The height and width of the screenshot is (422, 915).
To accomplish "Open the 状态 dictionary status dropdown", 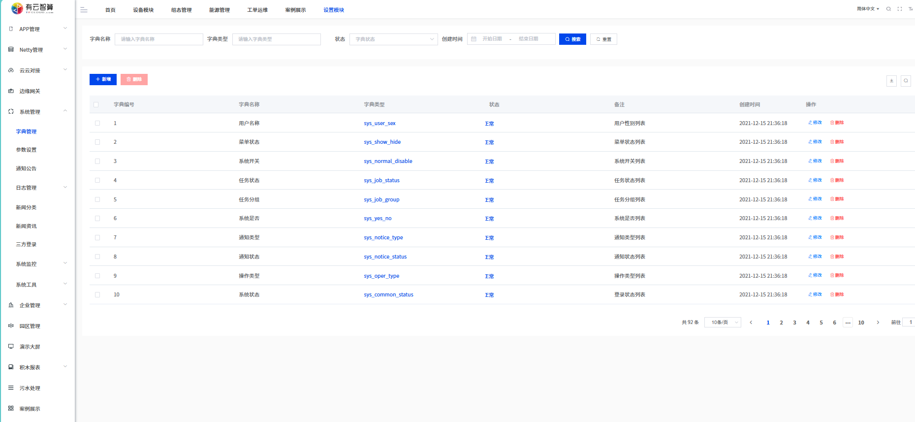I will pyautogui.click(x=393, y=39).
